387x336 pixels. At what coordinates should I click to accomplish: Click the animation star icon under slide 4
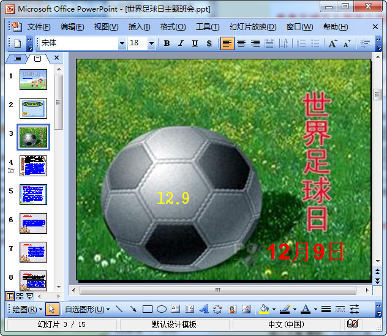pyautogui.click(x=11, y=171)
